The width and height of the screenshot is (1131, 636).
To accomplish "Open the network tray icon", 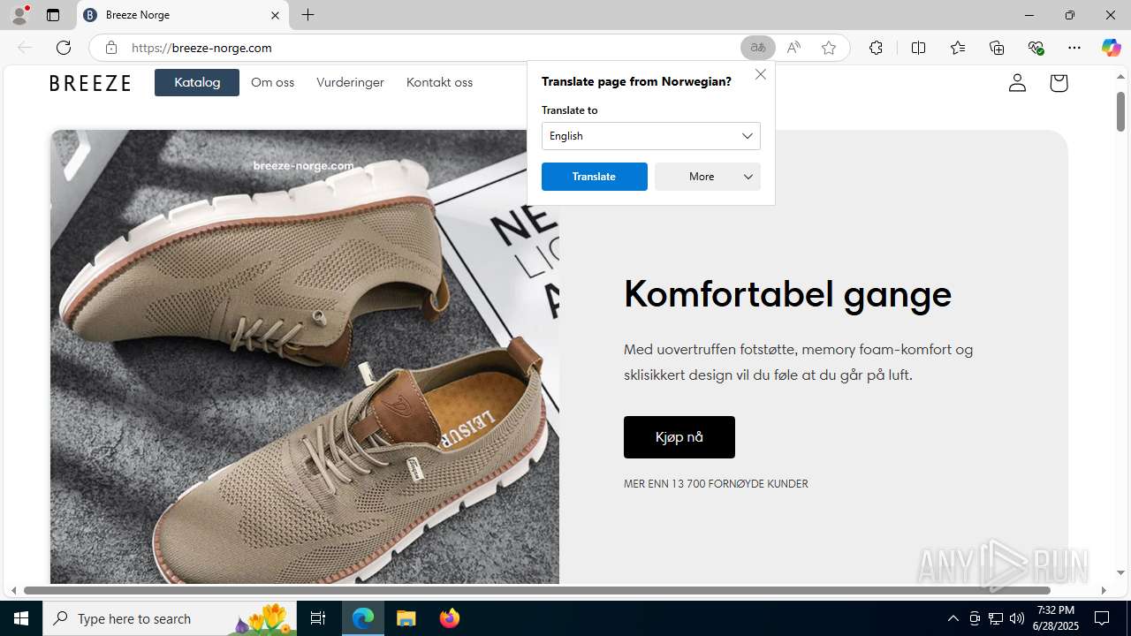I will [x=996, y=618].
